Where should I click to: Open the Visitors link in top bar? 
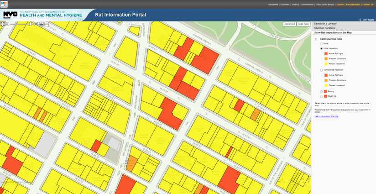coord(295,5)
